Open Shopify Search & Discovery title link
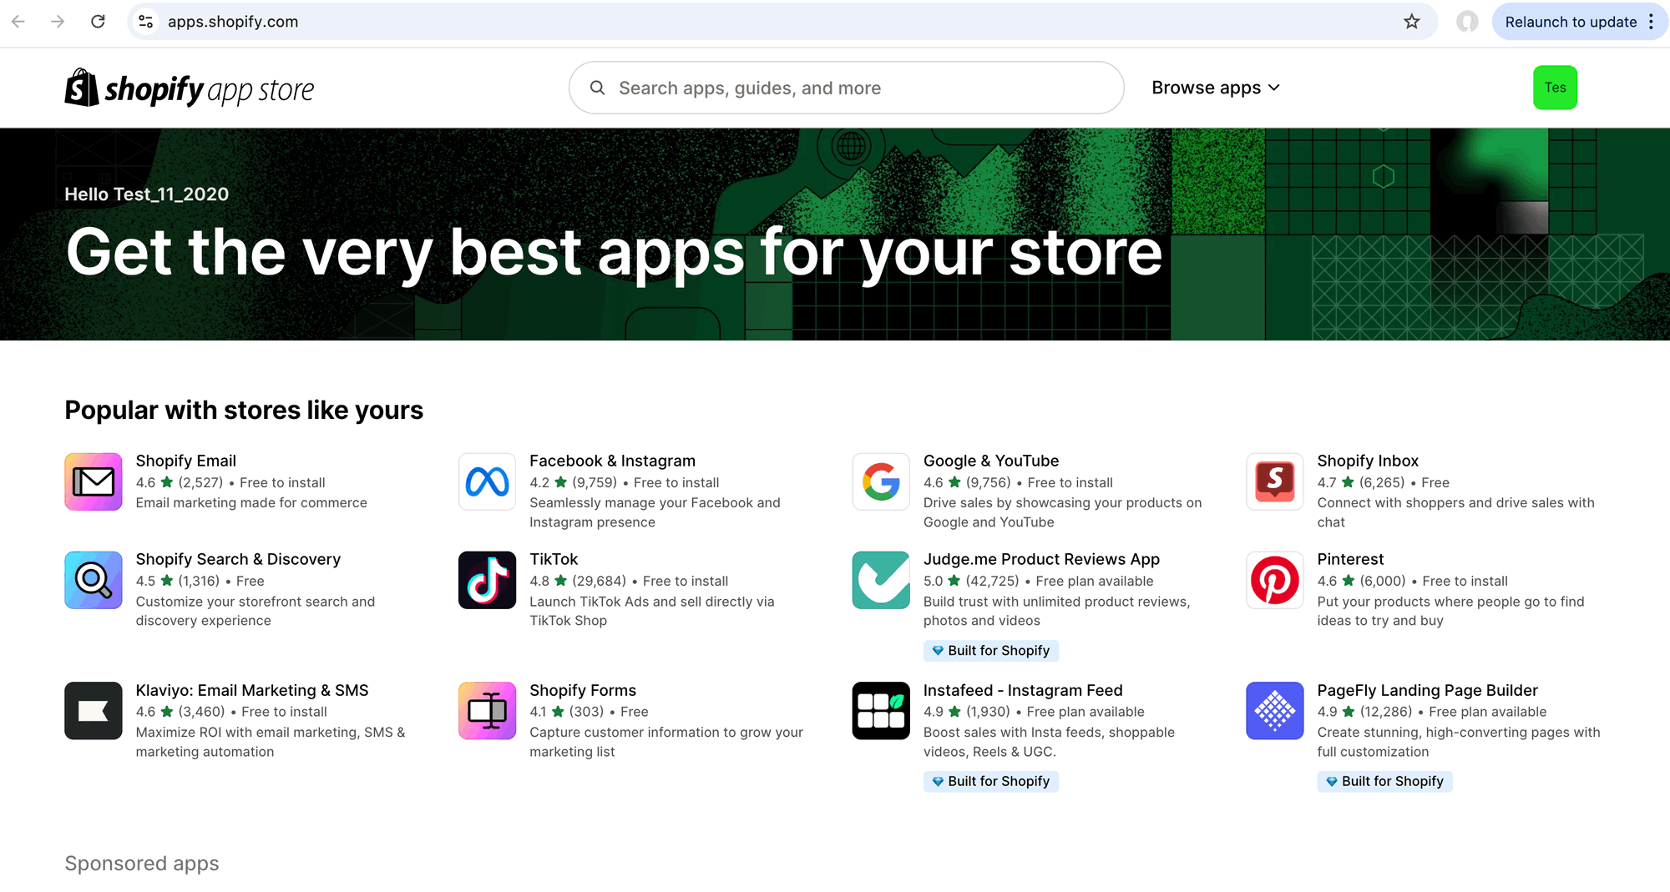Viewport: 1670px width, 892px height. [238, 559]
